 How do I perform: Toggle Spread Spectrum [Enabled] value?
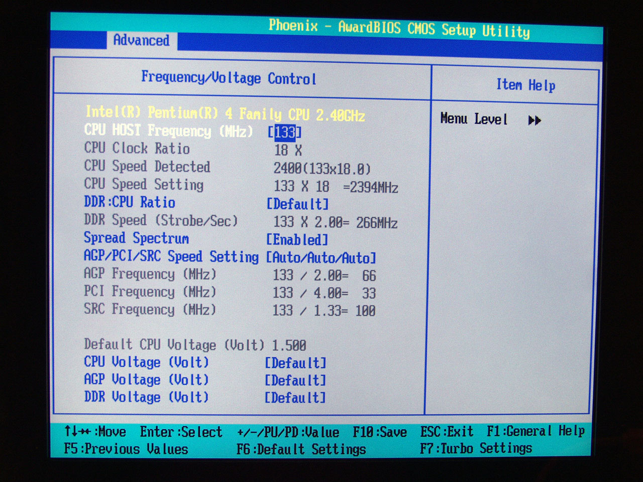(x=297, y=240)
